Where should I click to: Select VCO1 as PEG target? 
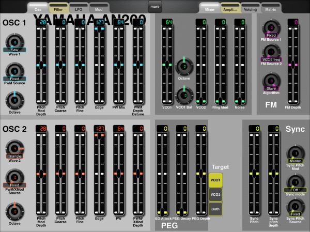click(x=215, y=180)
